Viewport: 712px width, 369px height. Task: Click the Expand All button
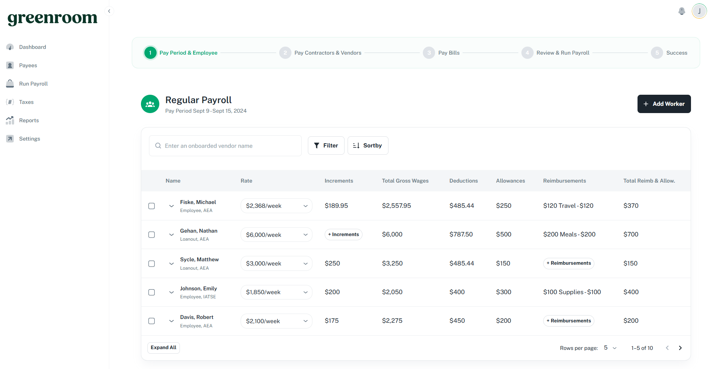click(x=163, y=348)
